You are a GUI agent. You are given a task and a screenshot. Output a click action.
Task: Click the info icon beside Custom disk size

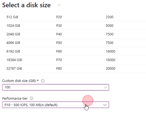[43, 81]
